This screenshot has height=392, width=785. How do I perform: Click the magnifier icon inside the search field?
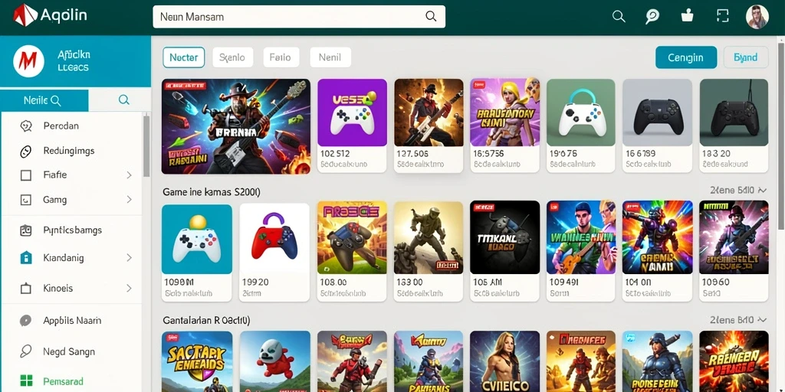pyautogui.click(x=431, y=16)
